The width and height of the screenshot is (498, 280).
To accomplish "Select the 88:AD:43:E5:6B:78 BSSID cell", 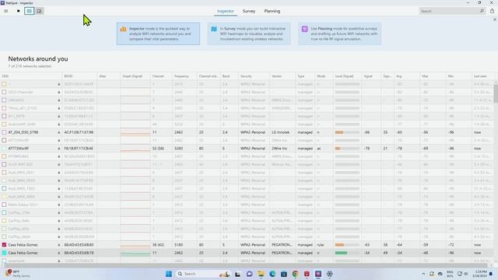I will pos(79,253).
